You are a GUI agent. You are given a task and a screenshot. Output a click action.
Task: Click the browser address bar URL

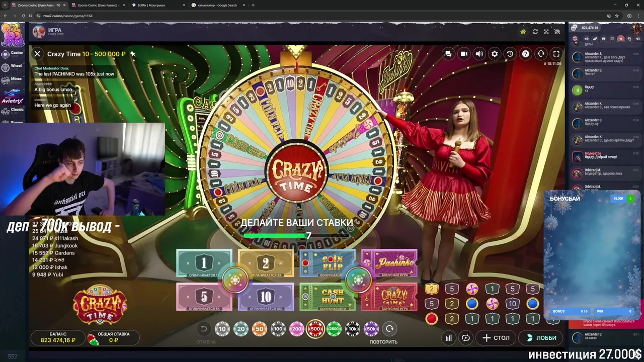pos(68,16)
